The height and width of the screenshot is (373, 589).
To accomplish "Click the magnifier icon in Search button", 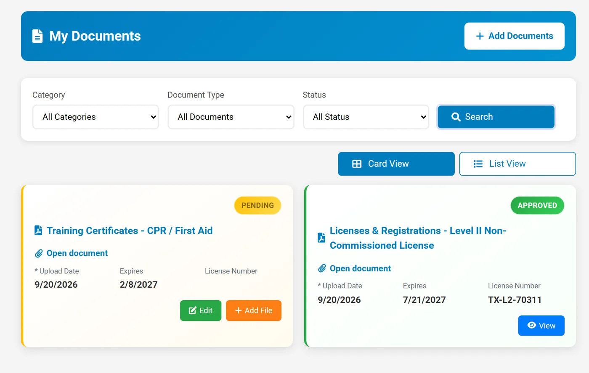I will 456,117.
